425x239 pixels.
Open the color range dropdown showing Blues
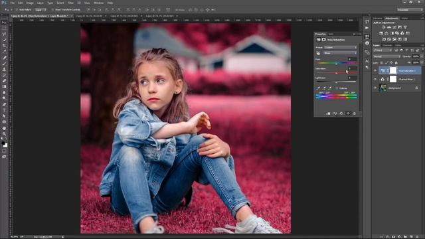[x=340, y=53]
